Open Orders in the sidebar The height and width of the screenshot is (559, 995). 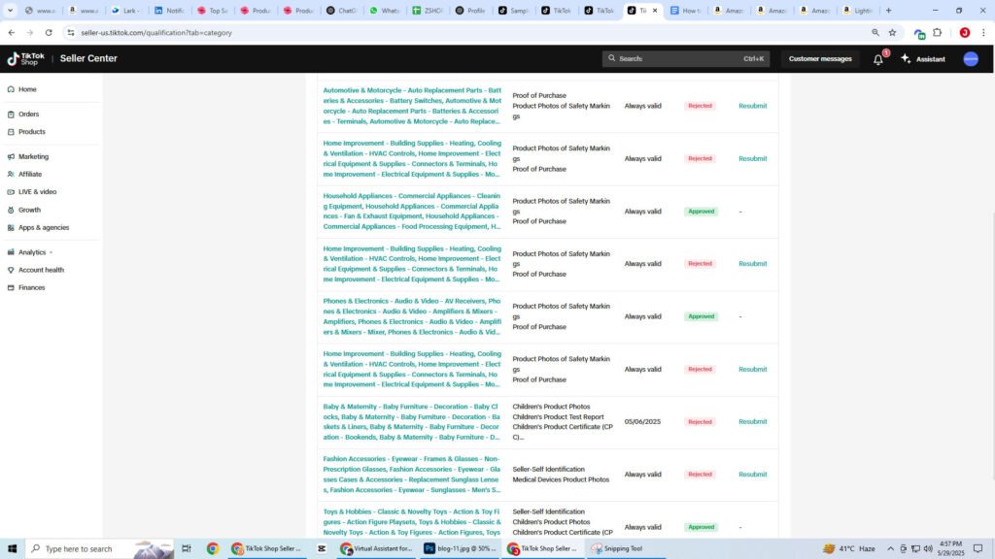(x=23, y=115)
